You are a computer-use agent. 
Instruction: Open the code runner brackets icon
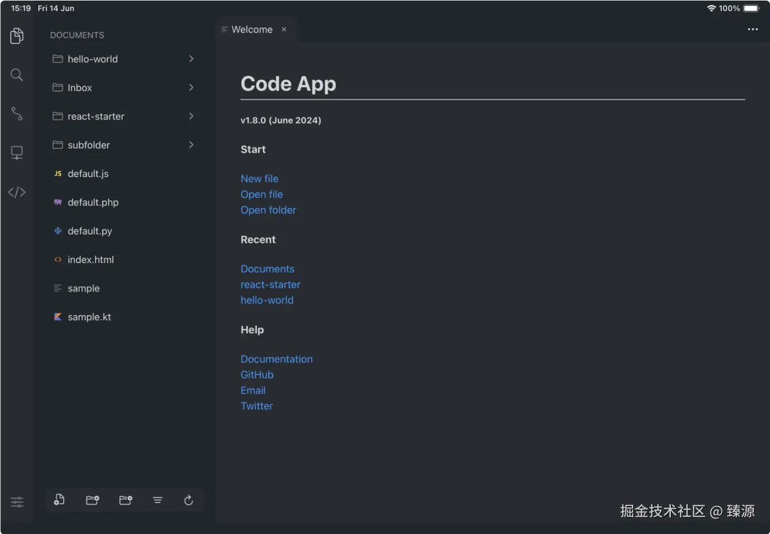(x=17, y=192)
